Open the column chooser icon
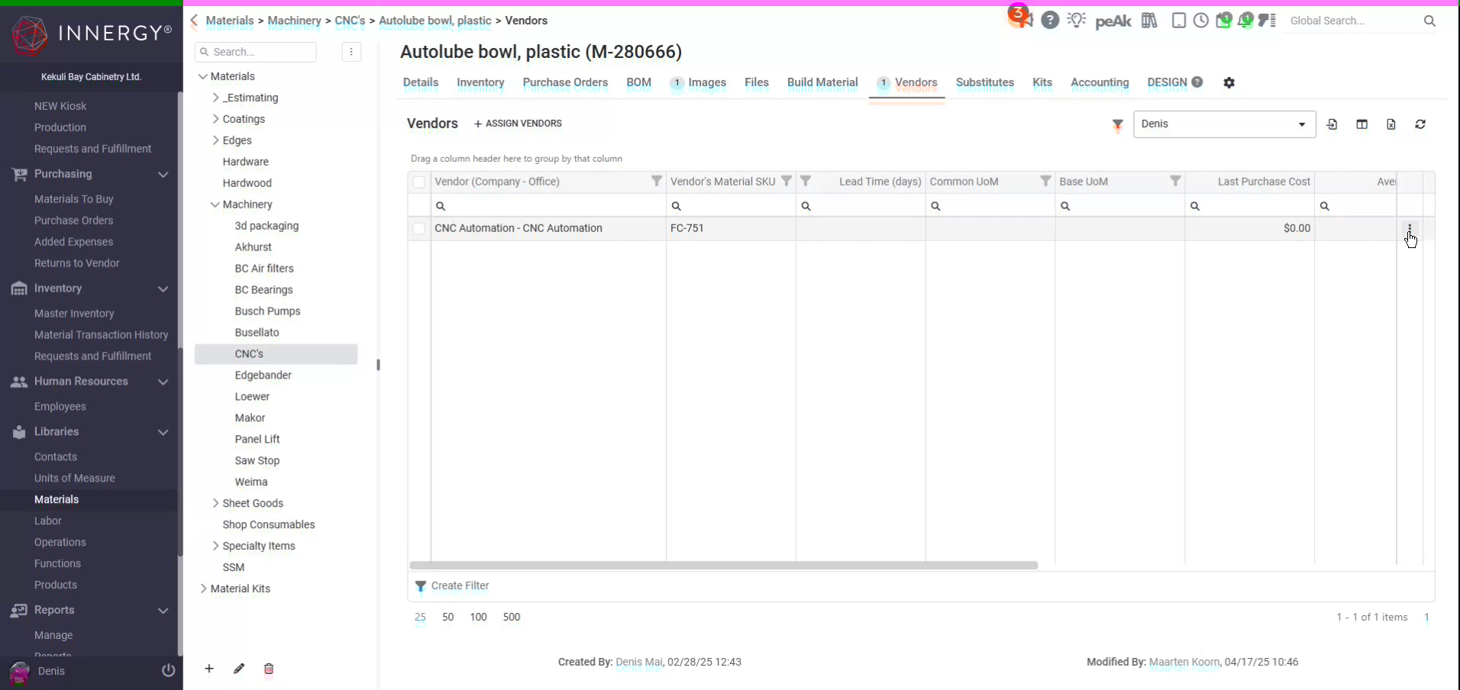This screenshot has height=690, width=1460. click(x=1362, y=124)
